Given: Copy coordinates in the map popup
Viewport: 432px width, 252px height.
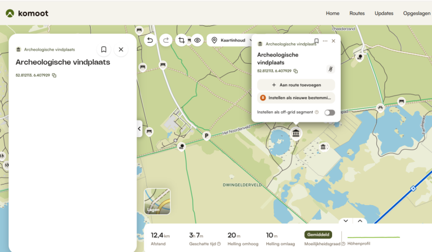Looking at the screenshot, I should pyautogui.click(x=295, y=71).
